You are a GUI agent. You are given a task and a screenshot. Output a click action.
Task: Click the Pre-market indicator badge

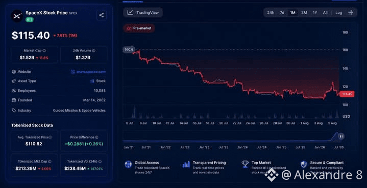(x=139, y=28)
